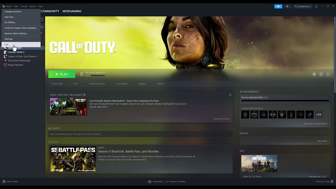Click the activity comment input field
The width and height of the screenshot is (336, 189).
pos(140,134)
